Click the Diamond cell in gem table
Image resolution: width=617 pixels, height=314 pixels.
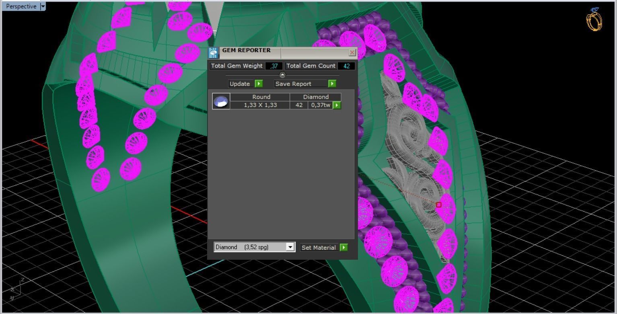click(316, 97)
